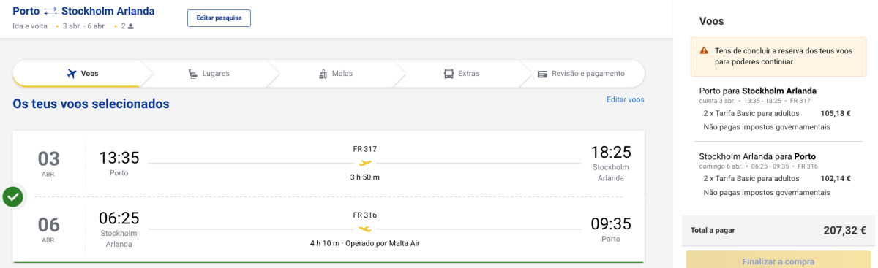Click the yellow plane icon under FR 317
Screen dimensions: 878x268
pyautogui.click(x=365, y=163)
